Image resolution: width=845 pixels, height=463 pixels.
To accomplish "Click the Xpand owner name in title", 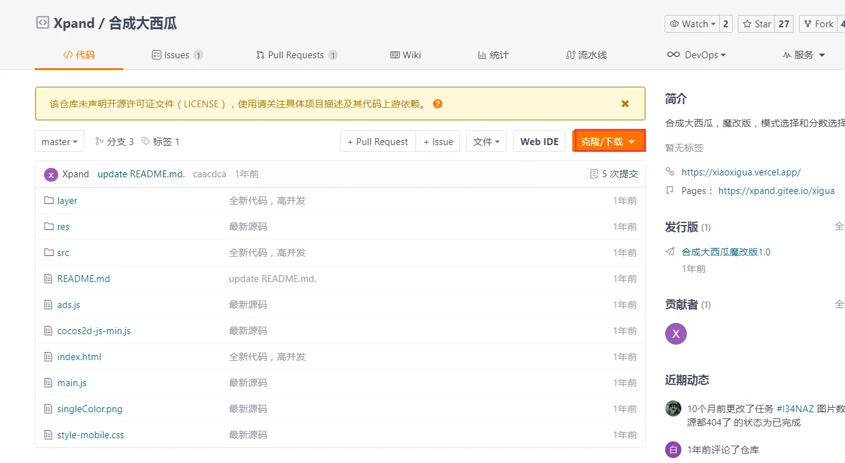I will (x=74, y=24).
